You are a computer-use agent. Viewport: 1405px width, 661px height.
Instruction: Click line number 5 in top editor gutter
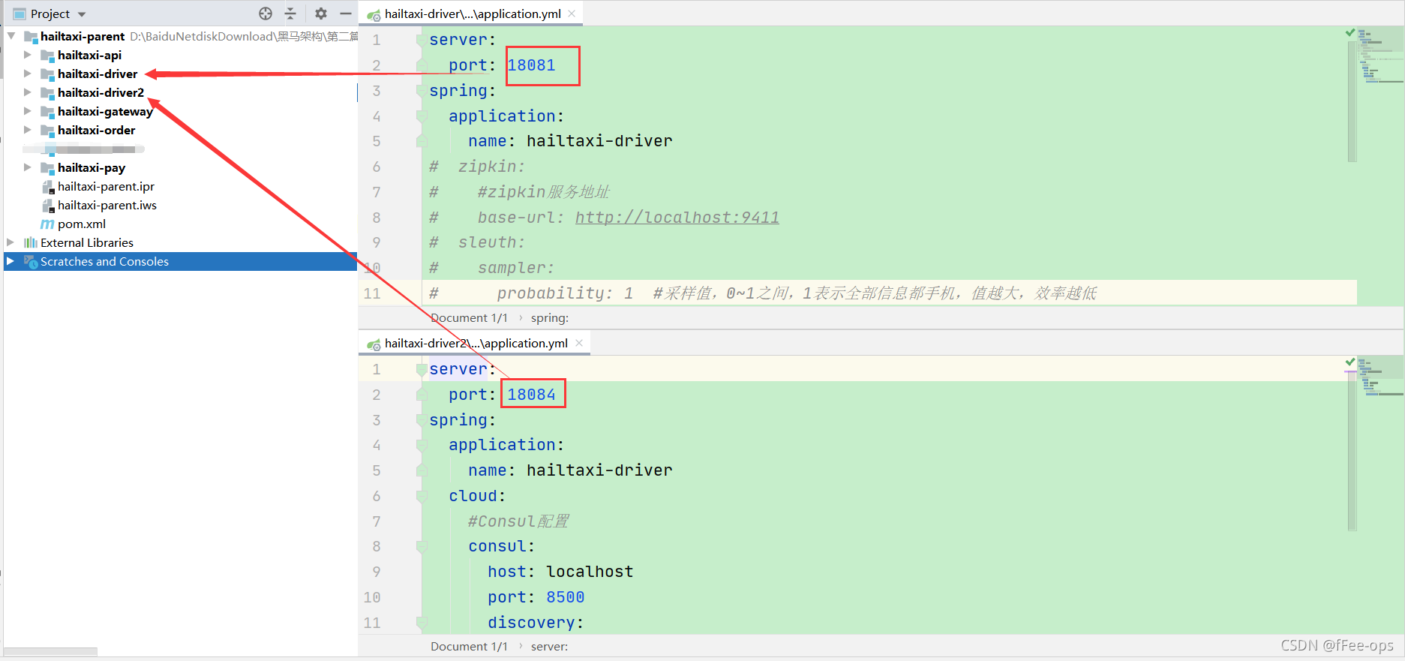click(377, 141)
